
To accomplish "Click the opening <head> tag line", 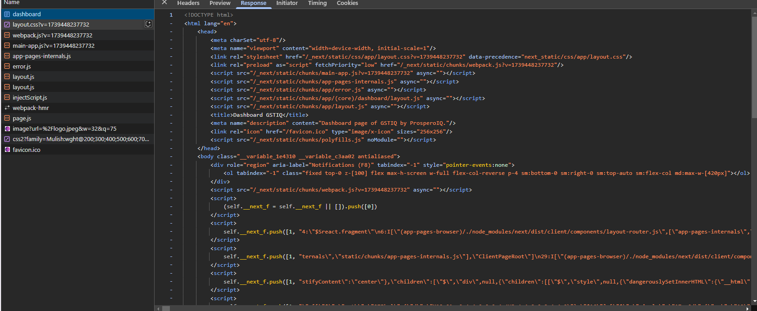I will tap(207, 32).
